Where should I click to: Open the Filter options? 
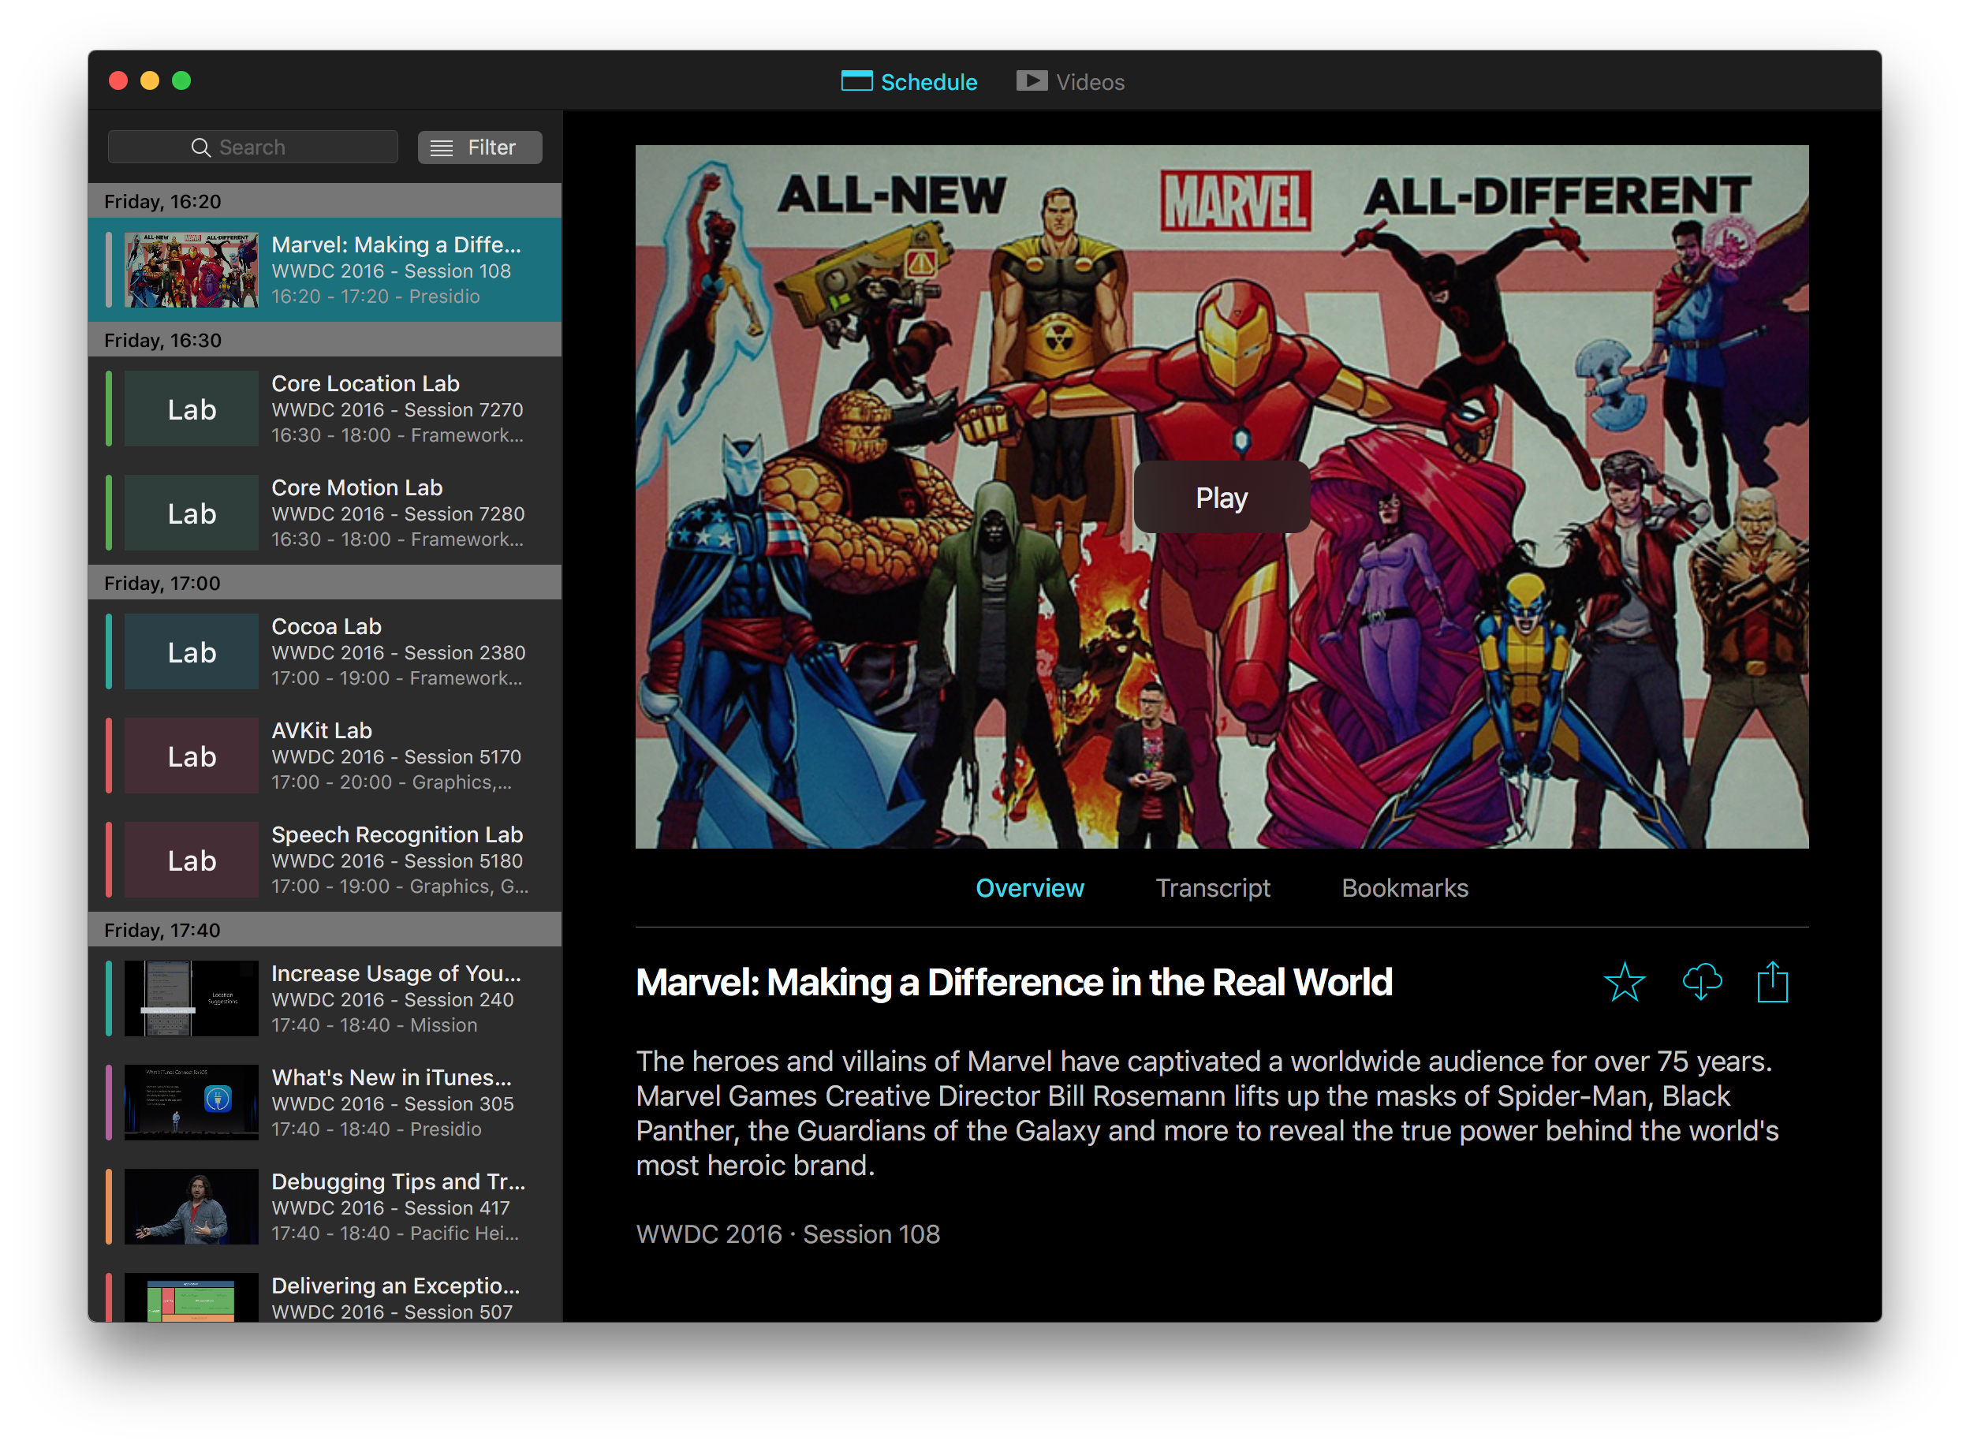[479, 147]
